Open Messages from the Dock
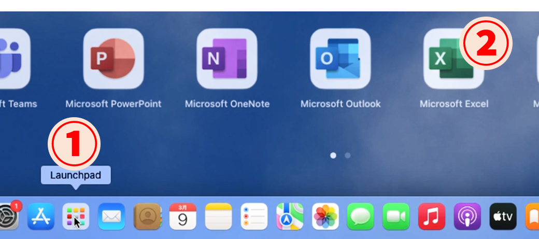This screenshot has width=539, height=239. pos(361,216)
